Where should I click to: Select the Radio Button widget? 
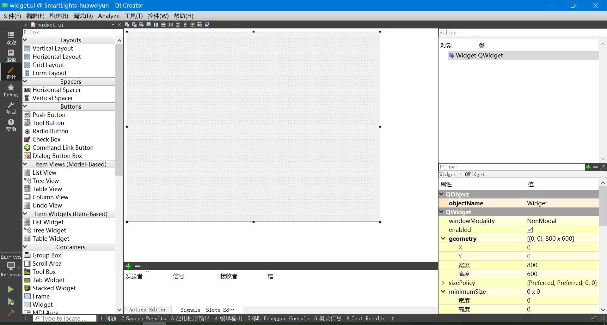[50, 131]
